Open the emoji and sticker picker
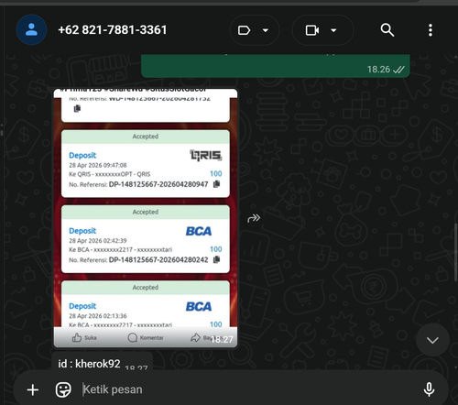Viewport: 458px width, 405px height. (x=63, y=389)
